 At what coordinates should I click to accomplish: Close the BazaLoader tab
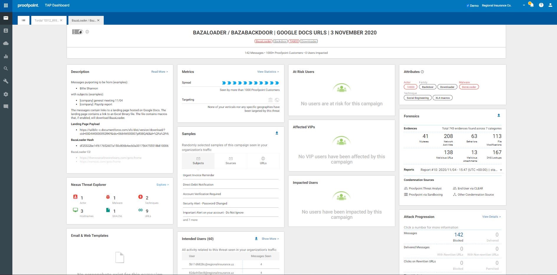point(98,20)
